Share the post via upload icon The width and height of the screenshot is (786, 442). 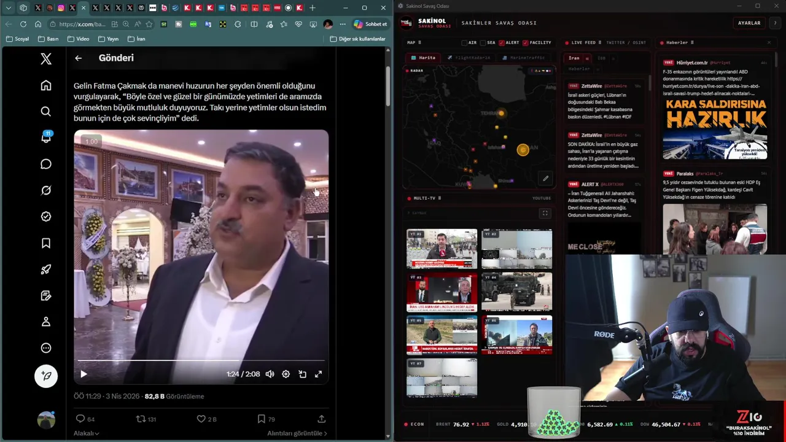321,419
